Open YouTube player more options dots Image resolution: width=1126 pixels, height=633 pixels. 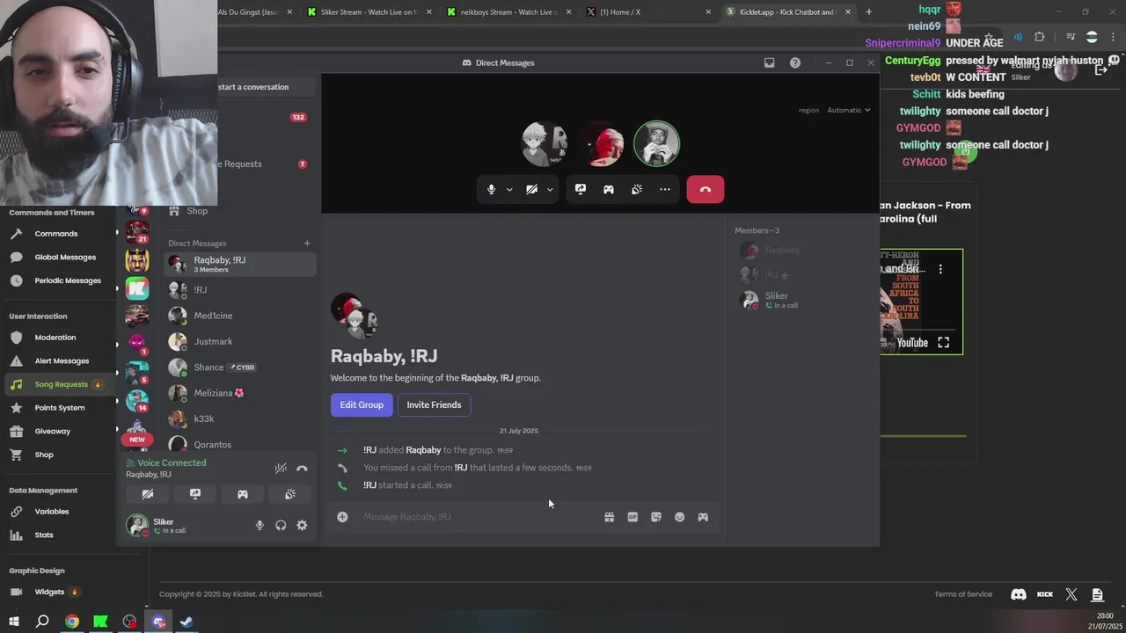click(940, 269)
